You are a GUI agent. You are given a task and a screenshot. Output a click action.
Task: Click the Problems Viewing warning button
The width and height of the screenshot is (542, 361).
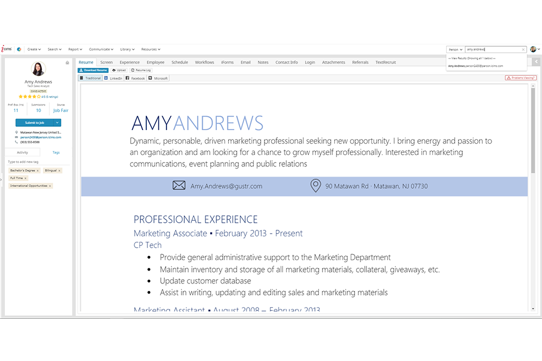[x=520, y=78]
